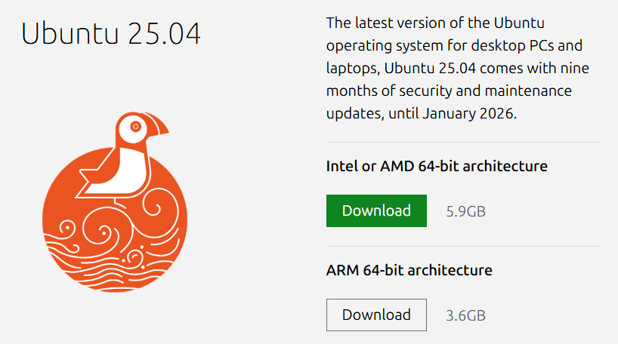Click the puffin's curved beak
The image size is (618, 344).
[x=158, y=124]
